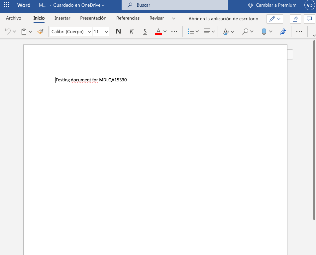This screenshot has height=255, width=316.
Task: Expand the Styles dropdown arrow
Action: (x=232, y=32)
